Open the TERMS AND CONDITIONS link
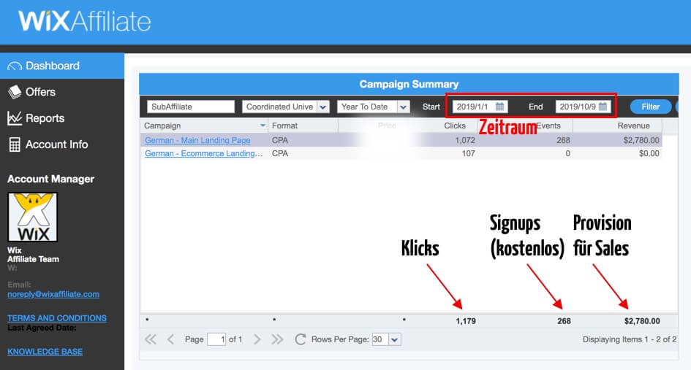Viewport: 691px width, 370px height. pos(57,317)
